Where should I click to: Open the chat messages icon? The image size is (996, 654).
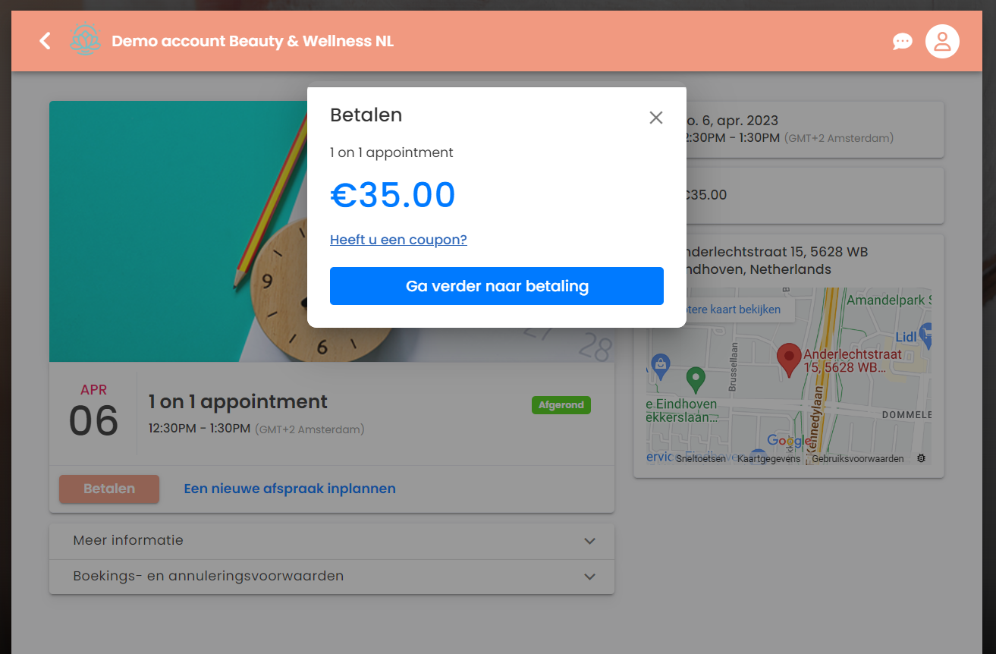[902, 41]
